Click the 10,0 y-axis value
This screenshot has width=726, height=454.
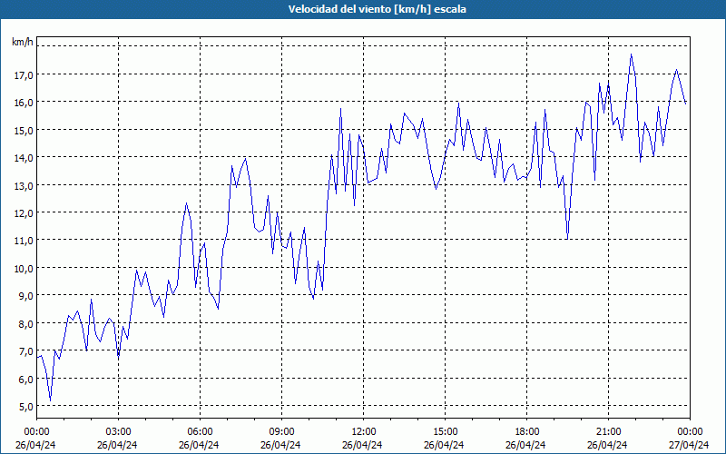[24, 269]
